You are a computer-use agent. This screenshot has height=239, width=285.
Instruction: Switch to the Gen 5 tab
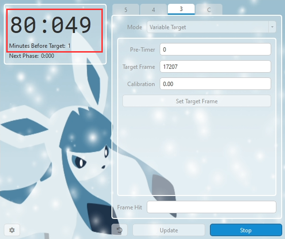click(126, 10)
